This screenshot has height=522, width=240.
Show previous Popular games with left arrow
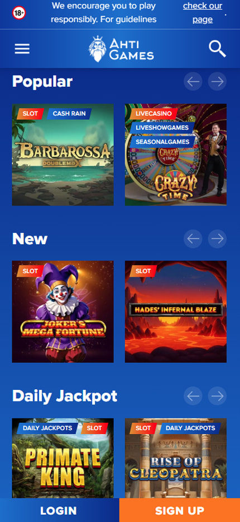pos(193,82)
